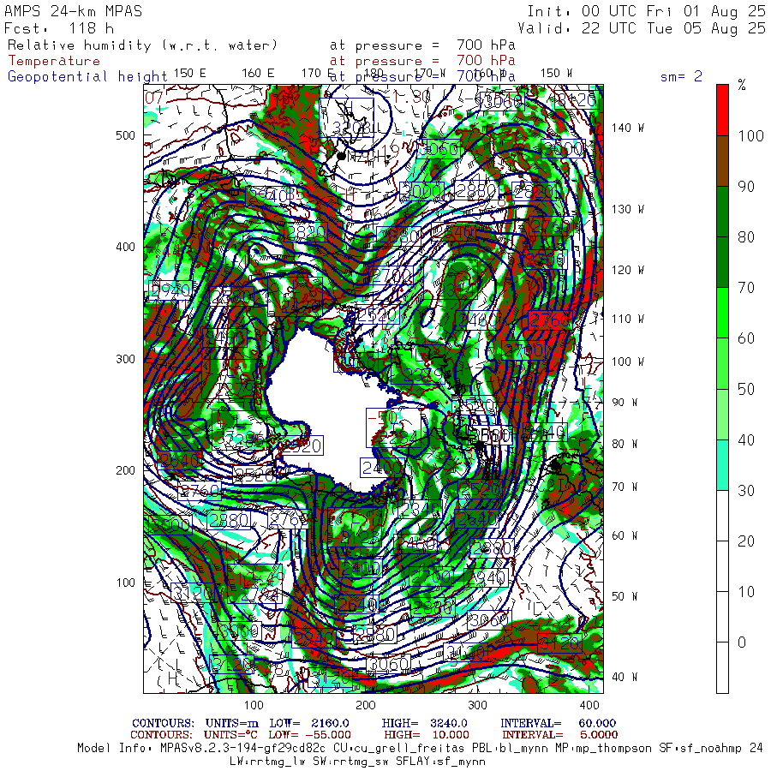This screenshot has height=771, width=771.
Task: Click the "Model Info" line at bottom
Action: pyautogui.click(x=420, y=749)
